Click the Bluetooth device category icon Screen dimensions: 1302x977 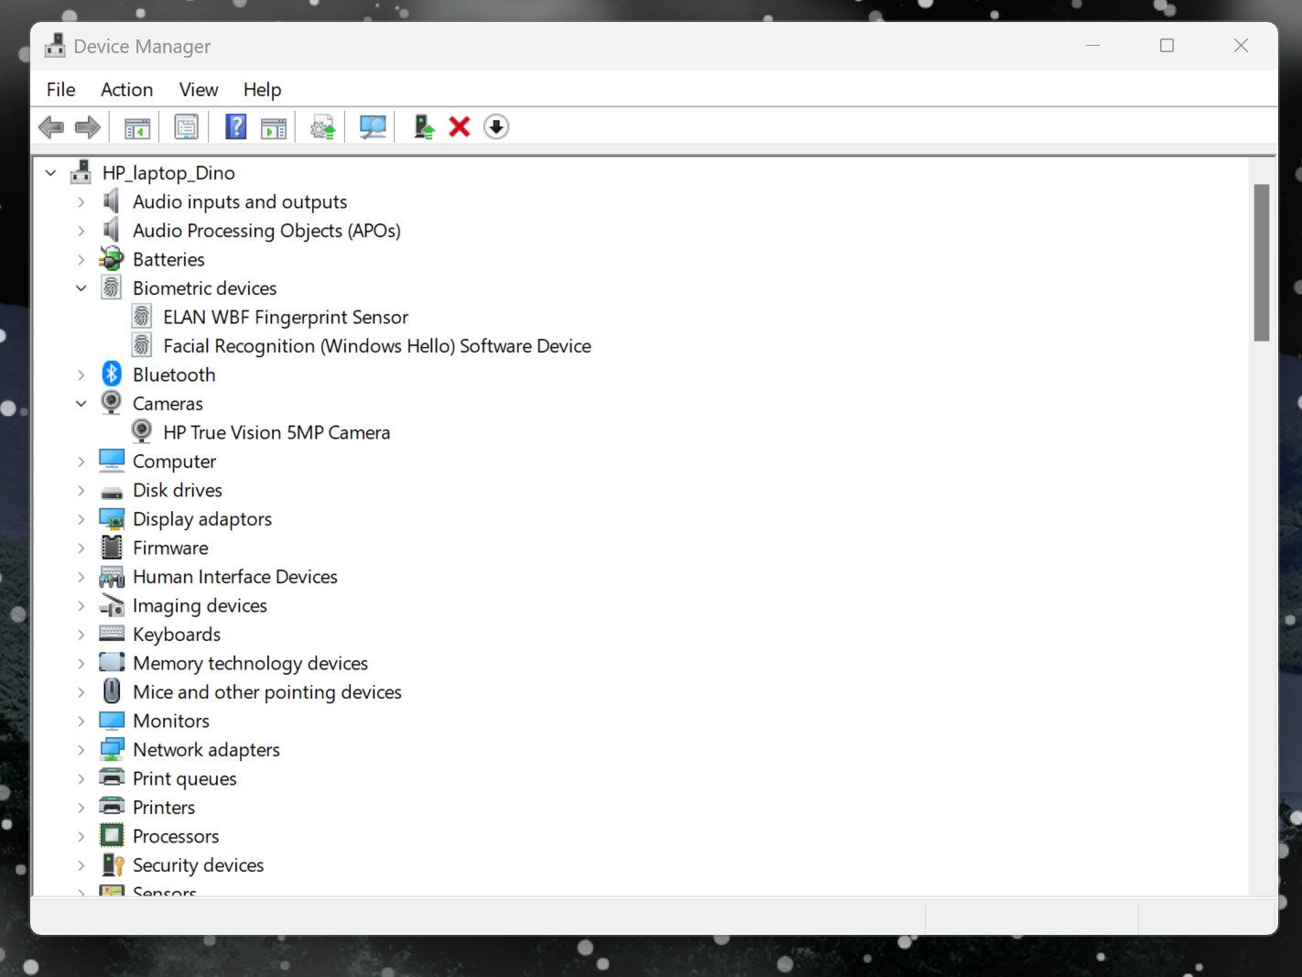[111, 374]
